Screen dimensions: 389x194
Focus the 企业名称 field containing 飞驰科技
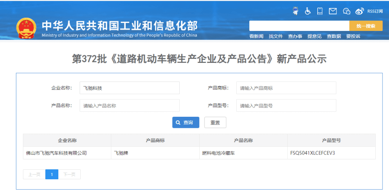(129, 88)
